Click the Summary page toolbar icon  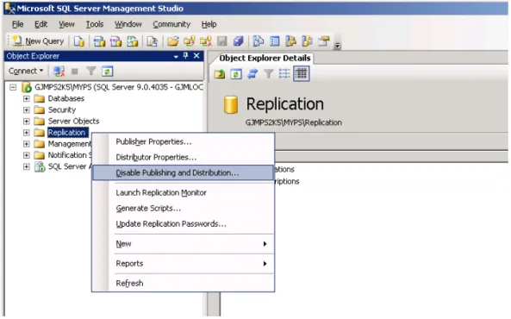point(275,41)
